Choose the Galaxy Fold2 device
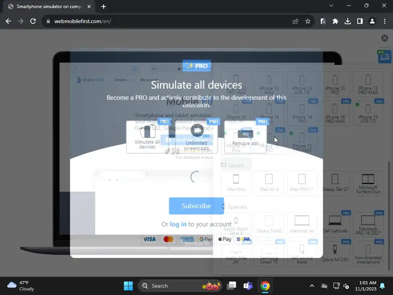 point(269,225)
